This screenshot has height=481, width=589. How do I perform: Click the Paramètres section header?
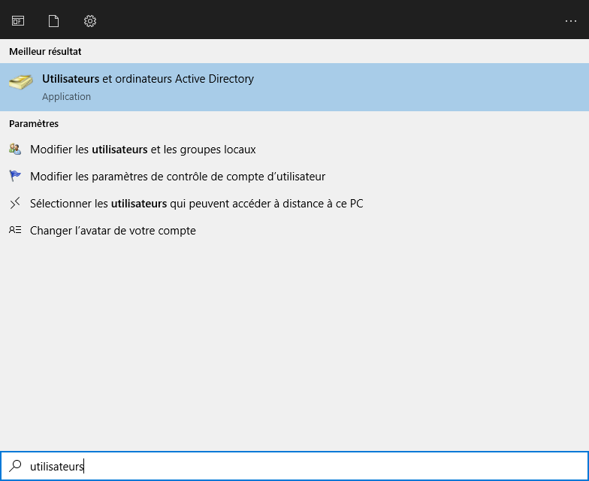tap(34, 123)
